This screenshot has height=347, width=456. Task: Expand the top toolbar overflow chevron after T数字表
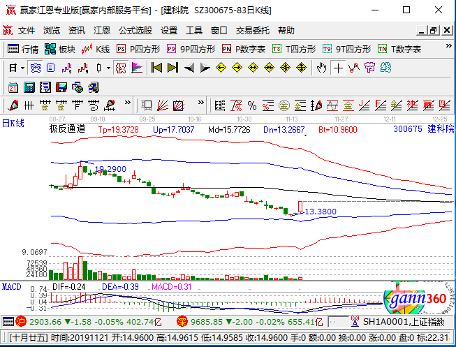(x=449, y=46)
